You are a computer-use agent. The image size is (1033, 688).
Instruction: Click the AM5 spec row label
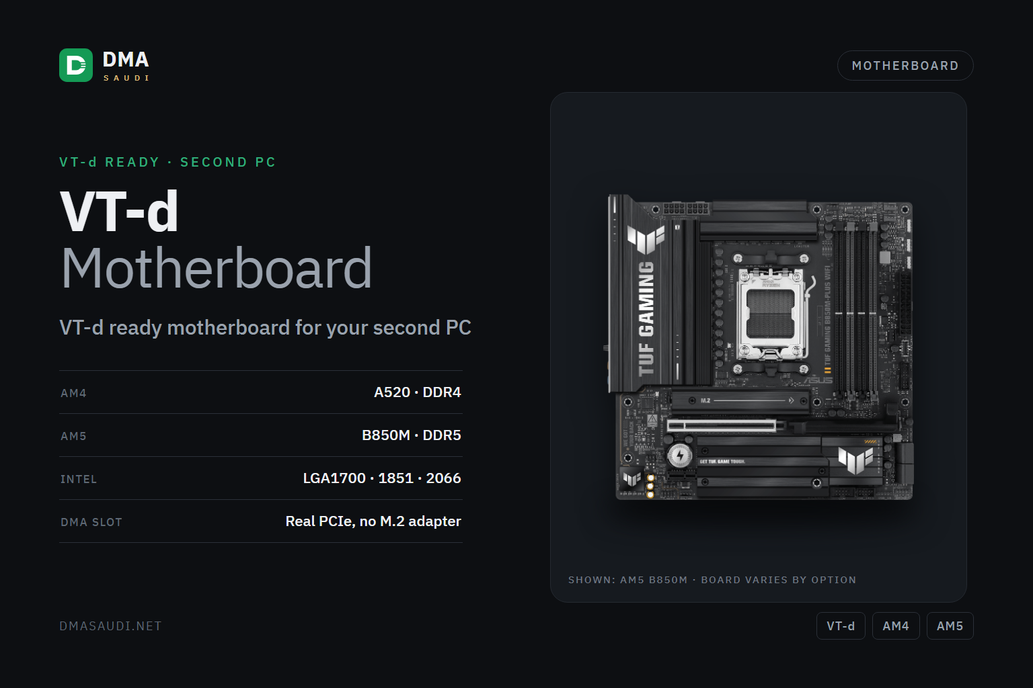pos(73,436)
